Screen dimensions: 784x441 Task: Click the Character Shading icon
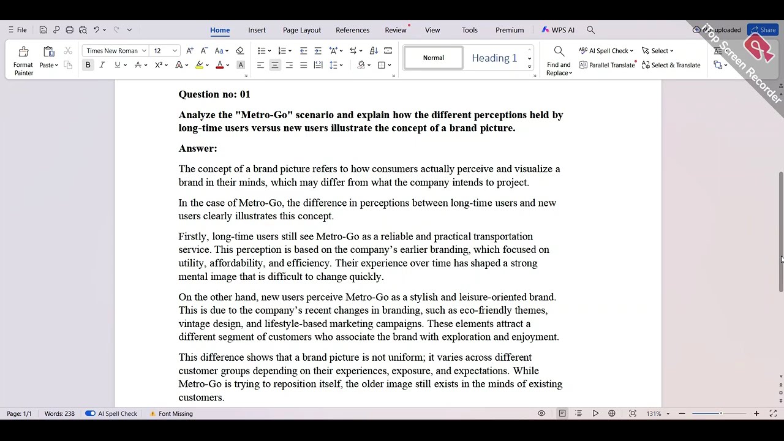click(x=241, y=65)
